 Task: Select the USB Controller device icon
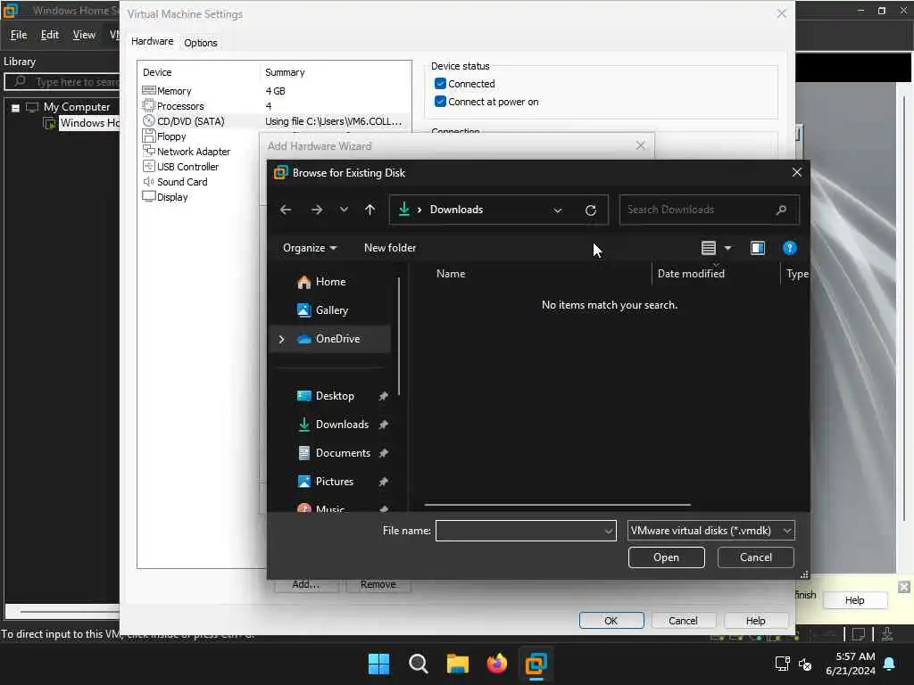[149, 167]
